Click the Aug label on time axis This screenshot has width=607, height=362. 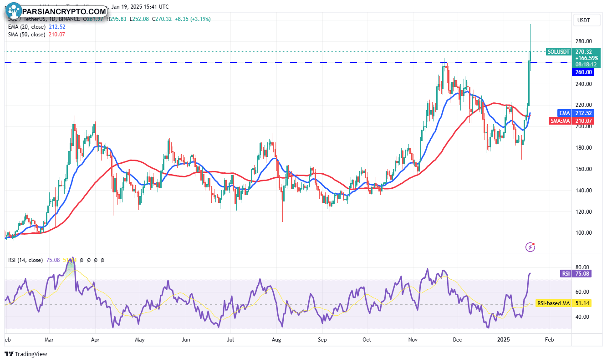276,339
